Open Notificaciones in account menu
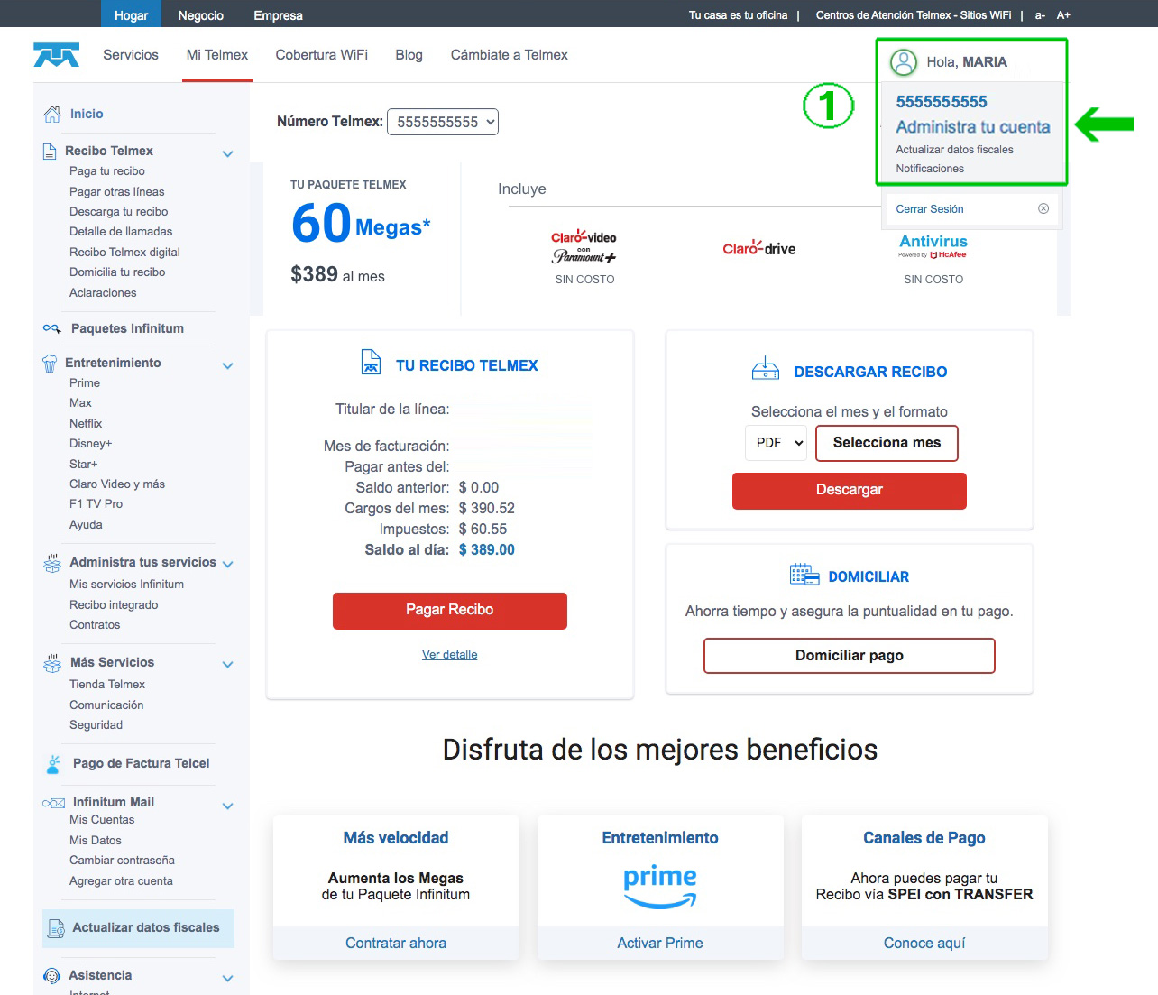The height and width of the screenshot is (995, 1158). 930,169
